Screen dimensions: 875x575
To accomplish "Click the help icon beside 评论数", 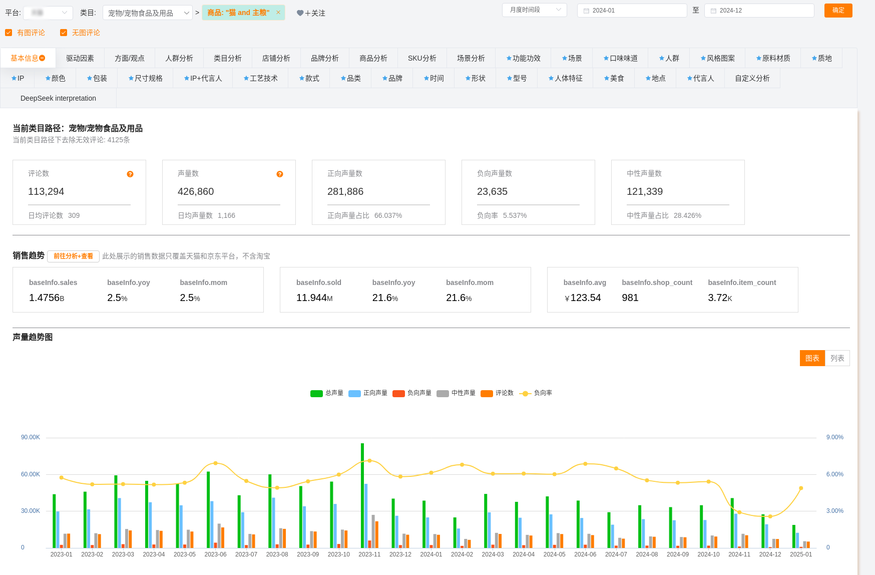I will (130, 174).
